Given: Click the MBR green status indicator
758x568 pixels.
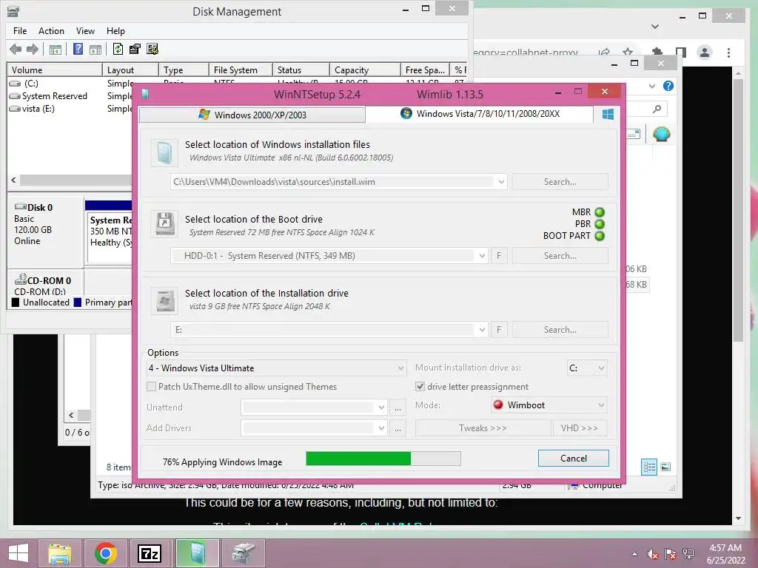Looking at the screenshot, I should [x=600, y=212].
